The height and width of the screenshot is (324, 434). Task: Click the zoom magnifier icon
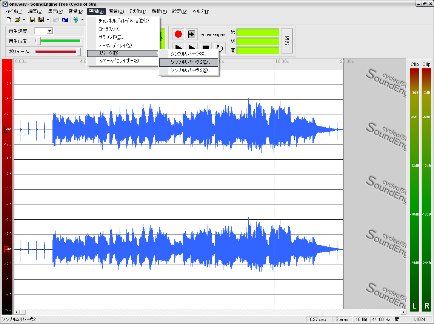pos(76,20)
